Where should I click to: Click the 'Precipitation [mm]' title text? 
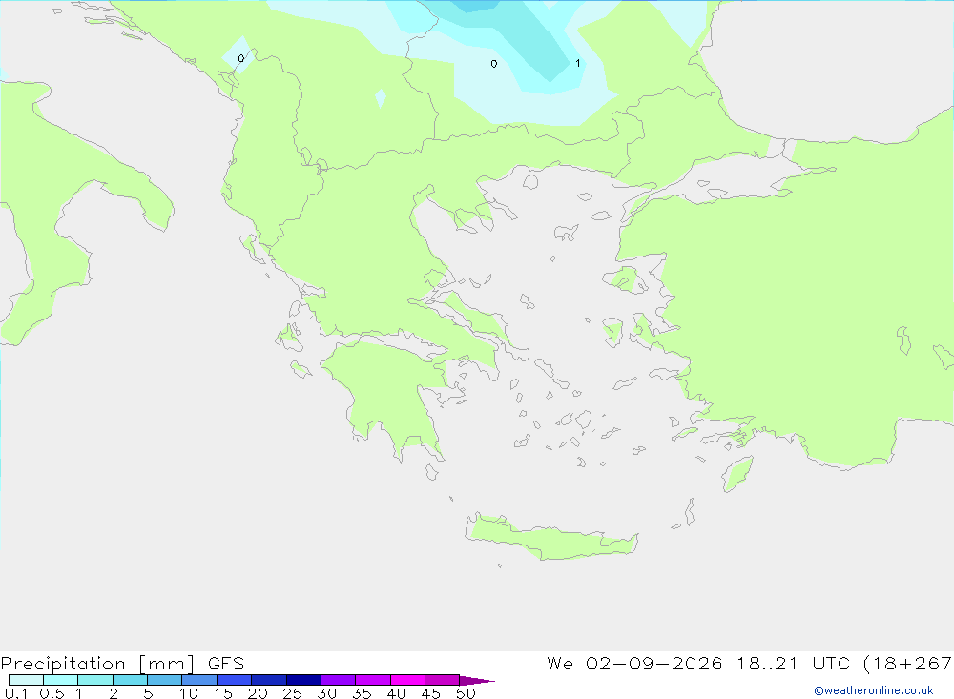pos(97,664)
